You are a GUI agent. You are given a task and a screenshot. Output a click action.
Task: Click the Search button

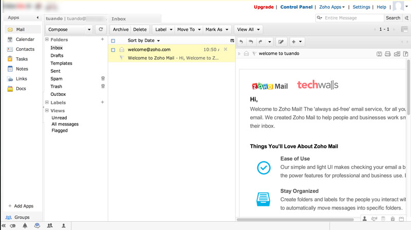tap(393, 18)
